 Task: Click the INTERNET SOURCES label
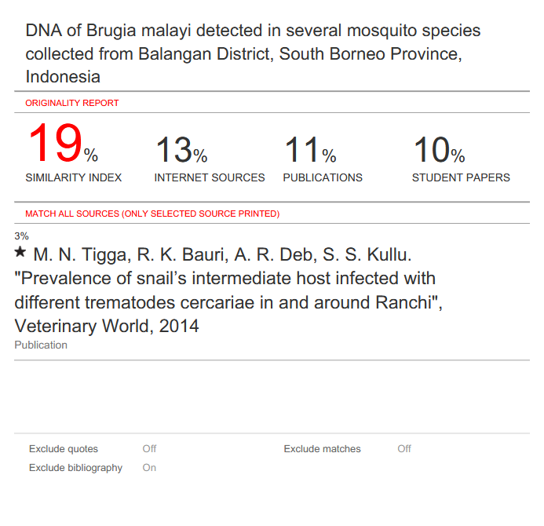point(210,177)
